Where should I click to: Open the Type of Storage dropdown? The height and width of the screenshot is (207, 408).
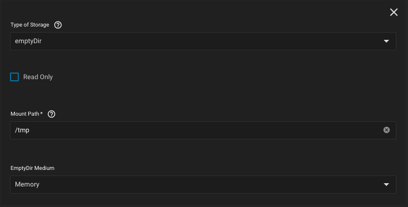203,41
